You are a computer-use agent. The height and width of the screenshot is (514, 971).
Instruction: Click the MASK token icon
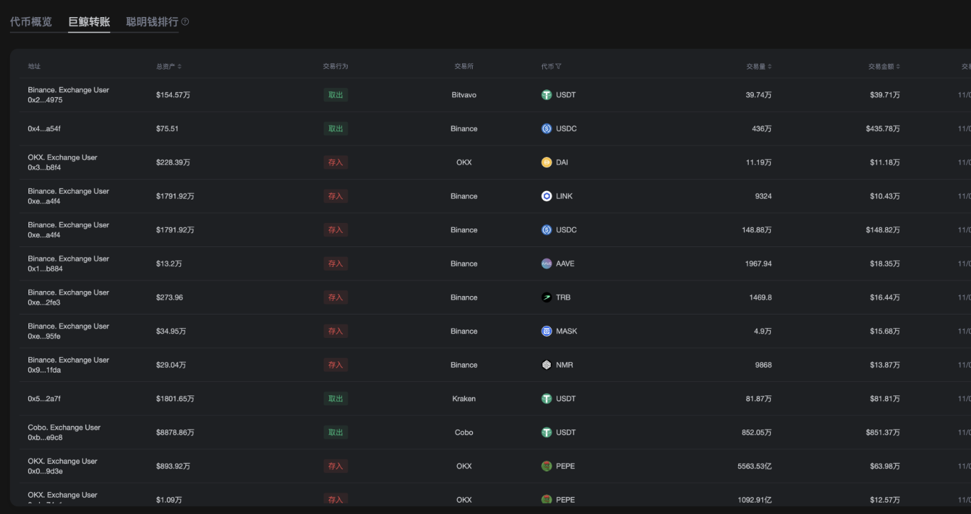click(547, 331)
